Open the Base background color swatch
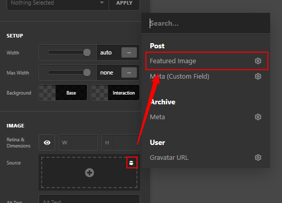Image resolution: width=282 pixels, height=203 pixels. pyautogui.click(x=63, y=93)
